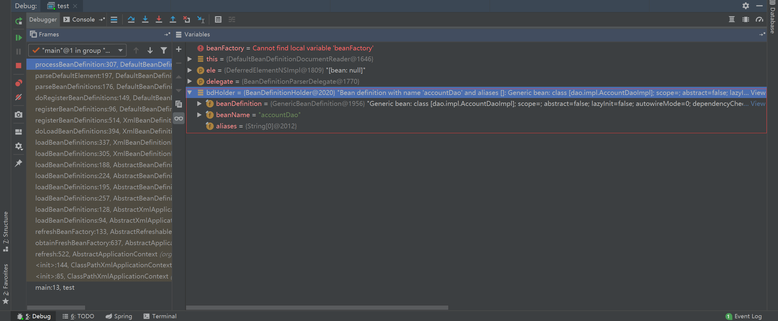The image size is (778, 321).
Task: Toggle the frames filter funnel button
Action: point(164,50)
